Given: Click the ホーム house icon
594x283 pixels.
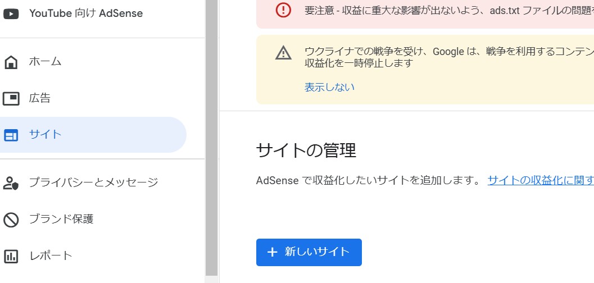Looking at the screenshot, I should [x=11, y=62].
